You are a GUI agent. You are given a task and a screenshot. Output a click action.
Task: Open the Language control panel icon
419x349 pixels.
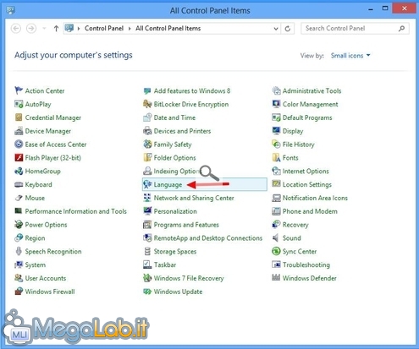[147, 184]
